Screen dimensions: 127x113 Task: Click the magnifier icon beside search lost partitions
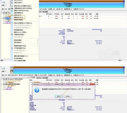click(x=12, y=6)
